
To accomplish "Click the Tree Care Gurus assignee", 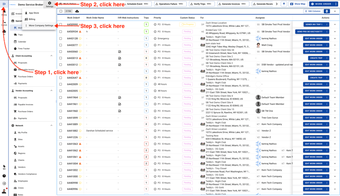I will [x=269, y=118].
